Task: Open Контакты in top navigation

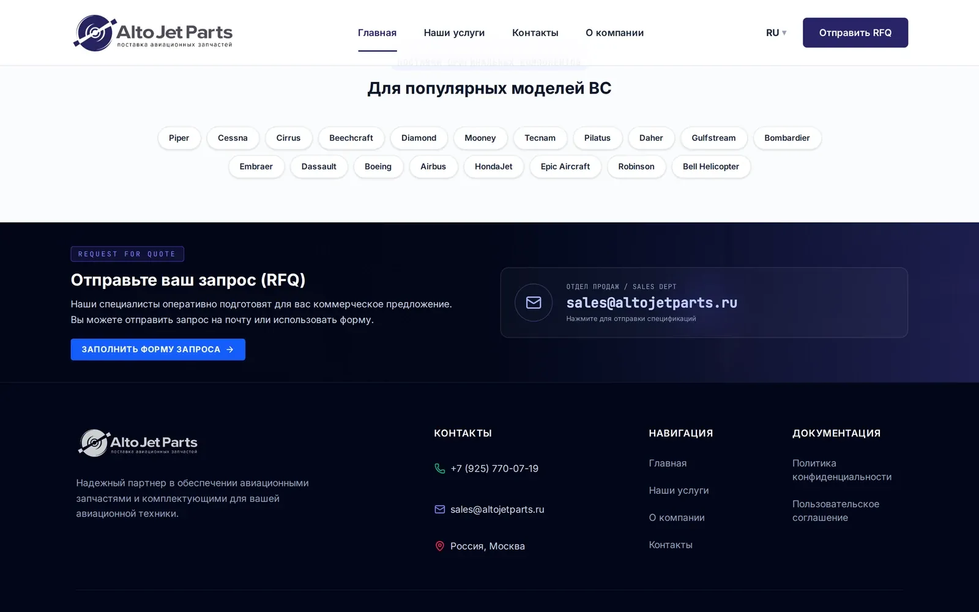Action: (535, 33)
